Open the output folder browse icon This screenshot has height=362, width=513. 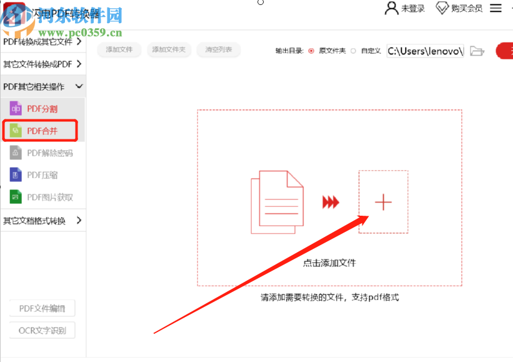point(476,51)
